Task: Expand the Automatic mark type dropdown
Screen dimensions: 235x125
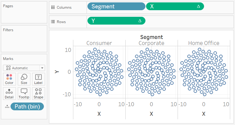Action: 42,68
